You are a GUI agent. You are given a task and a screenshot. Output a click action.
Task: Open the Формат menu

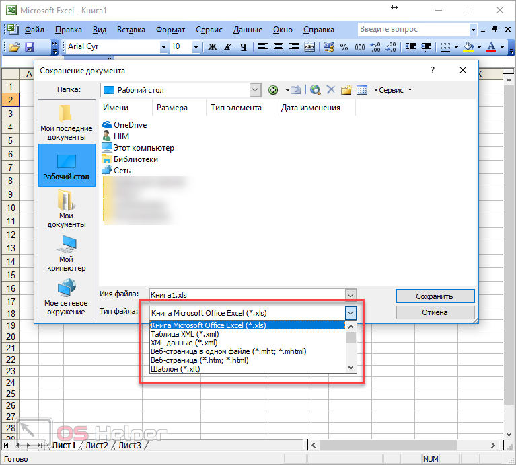click(x=170, y=30)
